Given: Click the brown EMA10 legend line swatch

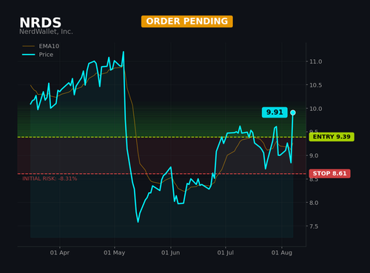Looking at the screenshot, I should click(x=29, y=46).
